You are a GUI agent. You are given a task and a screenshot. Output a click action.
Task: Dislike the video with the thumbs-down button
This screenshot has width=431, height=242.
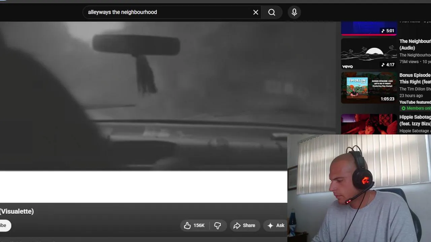click(218, 226)
